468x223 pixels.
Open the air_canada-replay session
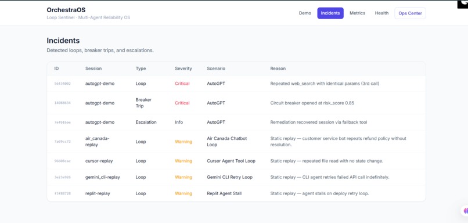[x=98, y=142]
